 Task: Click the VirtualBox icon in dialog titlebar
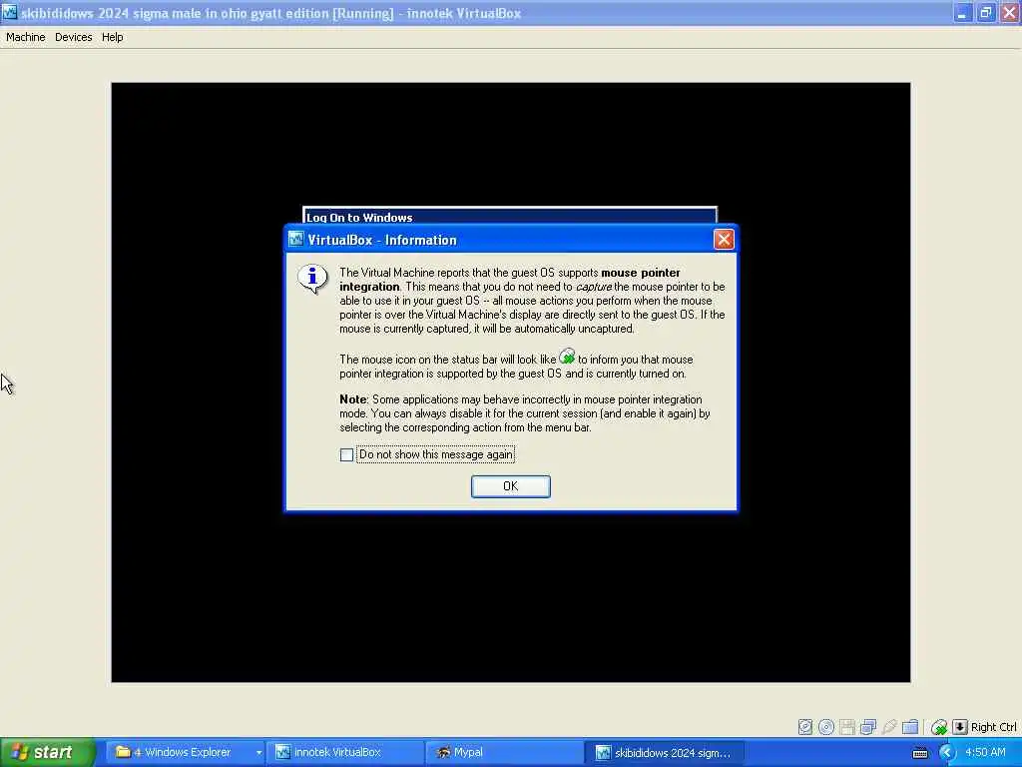pos(295,240)
